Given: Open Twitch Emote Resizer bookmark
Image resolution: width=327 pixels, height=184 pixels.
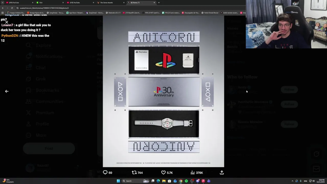Looking at the screenshot, I should 210,13.
